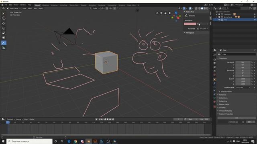
Task: Open the viewport Add menu
Action: 35,8
